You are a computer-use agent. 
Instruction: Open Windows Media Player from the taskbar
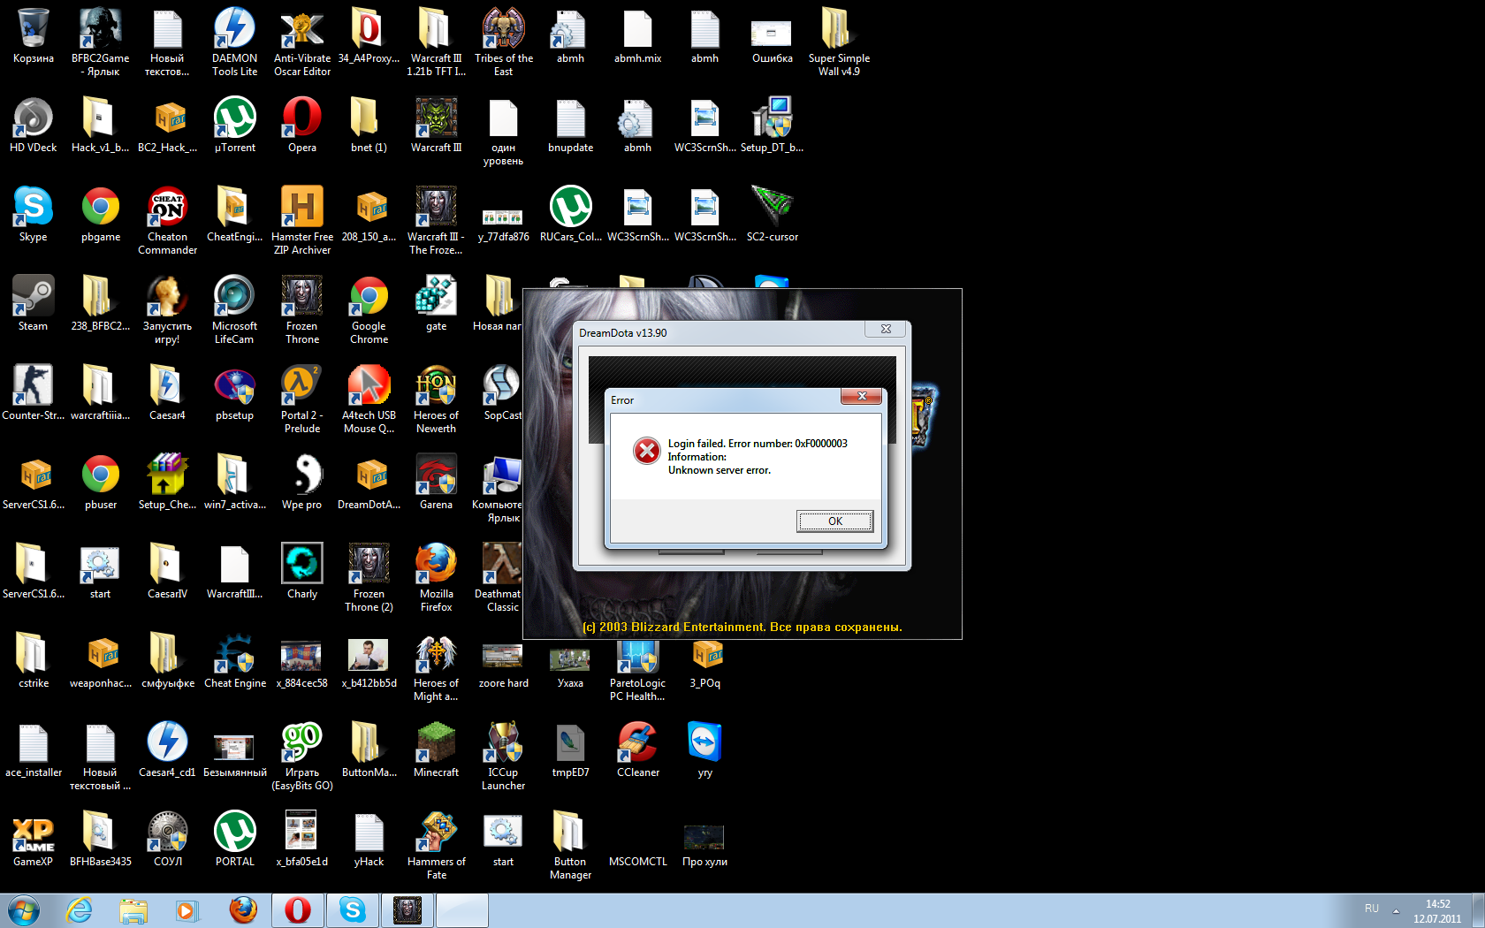pos(187,910)
